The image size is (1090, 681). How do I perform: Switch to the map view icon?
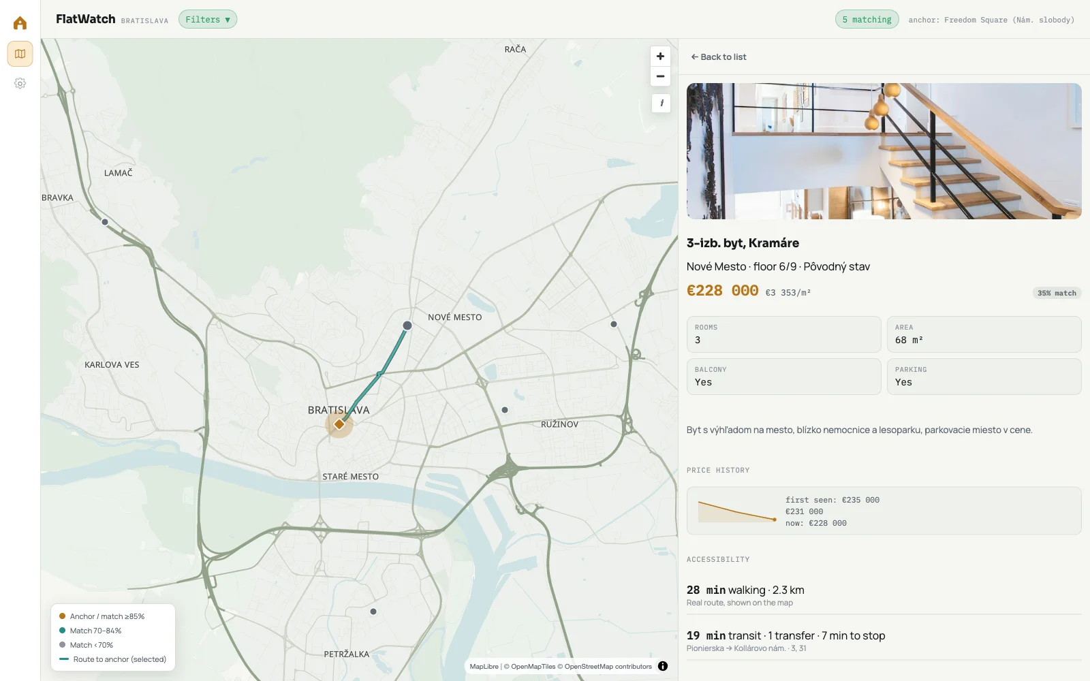[x=20, y=54]
